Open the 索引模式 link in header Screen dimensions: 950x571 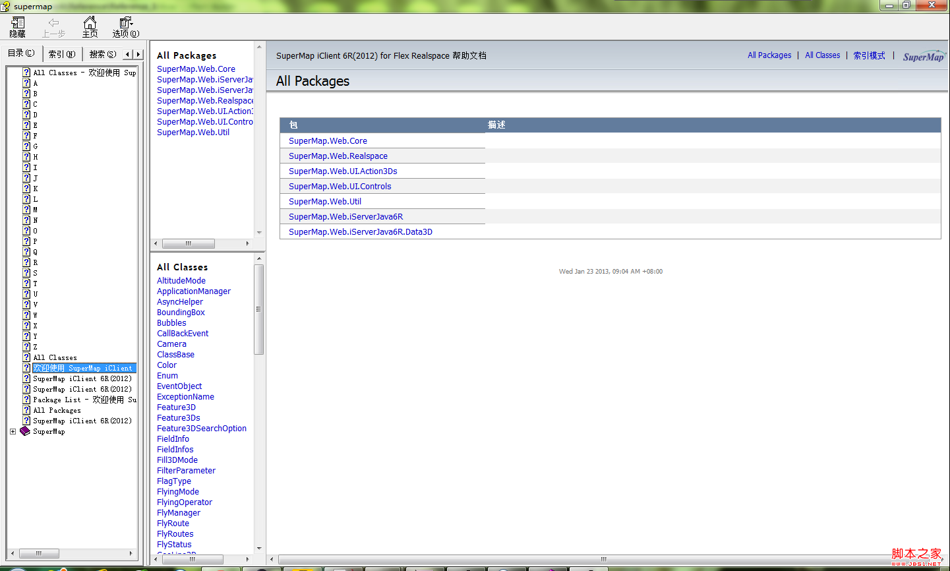pyautogui.click(x=869, y=55)
